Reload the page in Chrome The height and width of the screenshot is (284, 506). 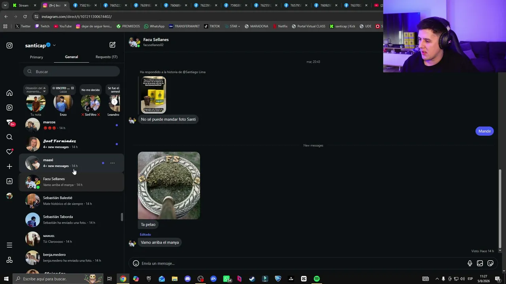(x=25, y=17)
